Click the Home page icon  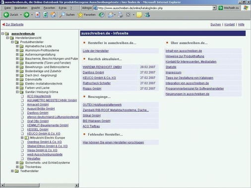click(x=53, y=15)
